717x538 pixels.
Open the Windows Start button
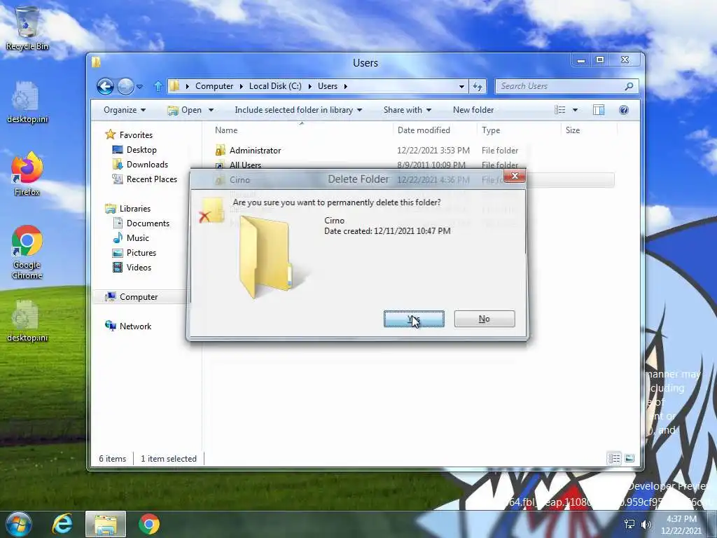click(18, 524)
